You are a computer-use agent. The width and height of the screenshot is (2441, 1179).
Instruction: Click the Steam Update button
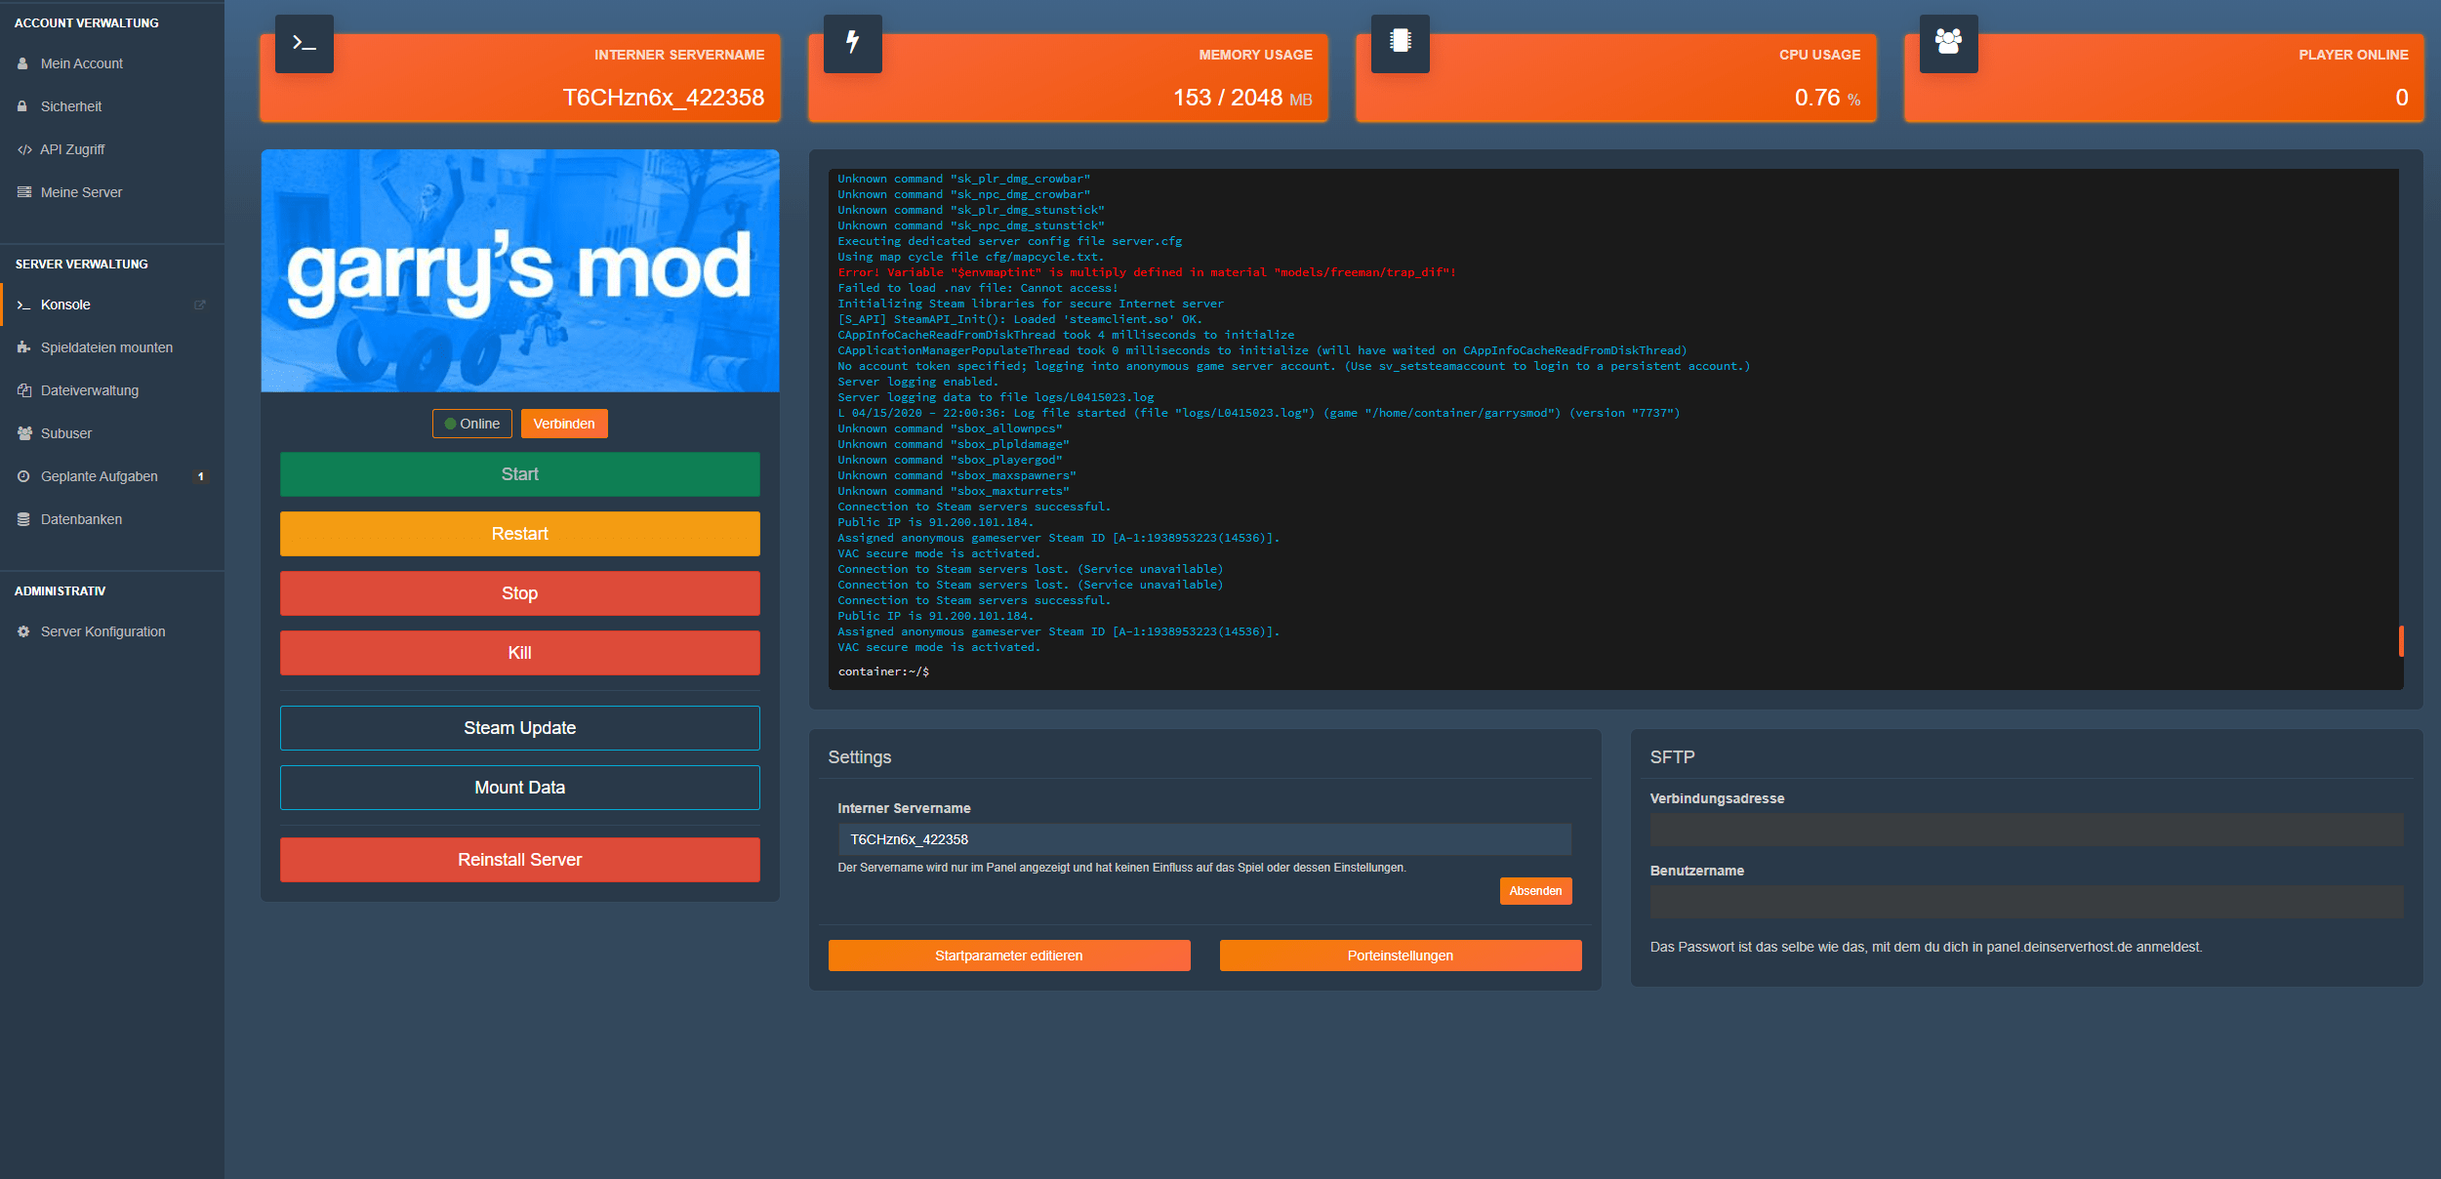pyautogui.click(x=518, y=727)
